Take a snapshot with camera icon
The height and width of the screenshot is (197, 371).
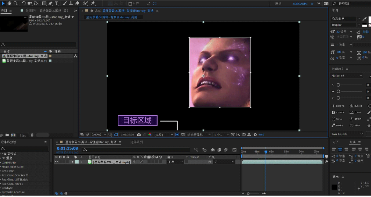(x=139, y=135)
